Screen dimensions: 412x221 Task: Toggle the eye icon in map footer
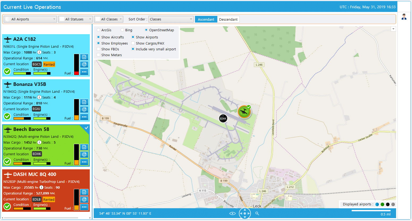pyautogui.click(x=232, y=213)
